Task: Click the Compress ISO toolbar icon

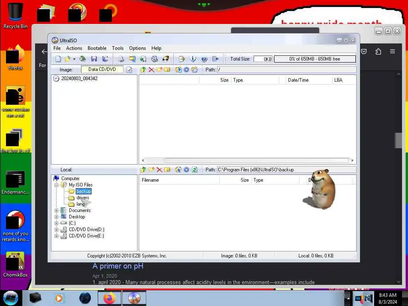Action: (x=143, y=59)
